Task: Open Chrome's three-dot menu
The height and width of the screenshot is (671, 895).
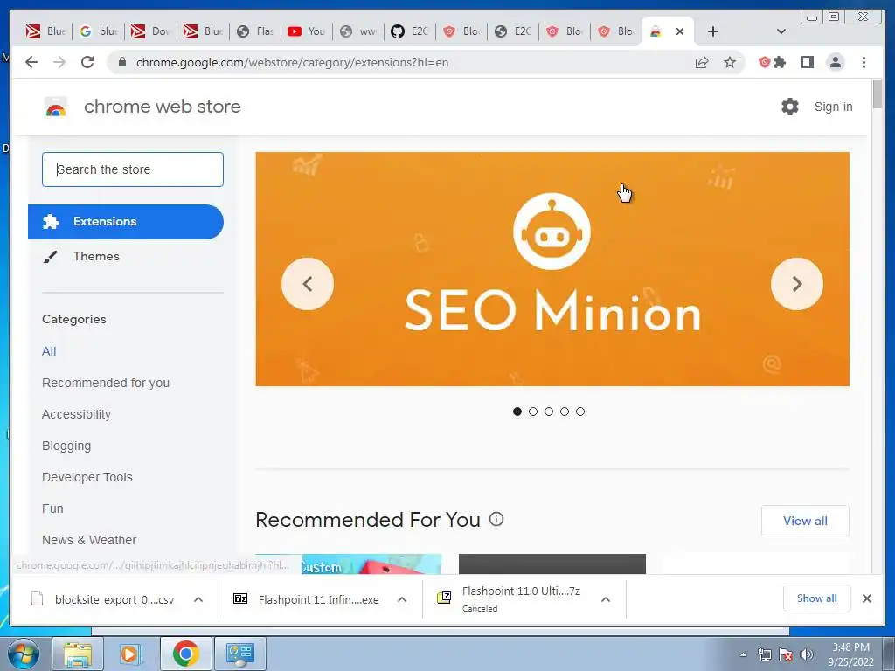Action: point(864,62)
